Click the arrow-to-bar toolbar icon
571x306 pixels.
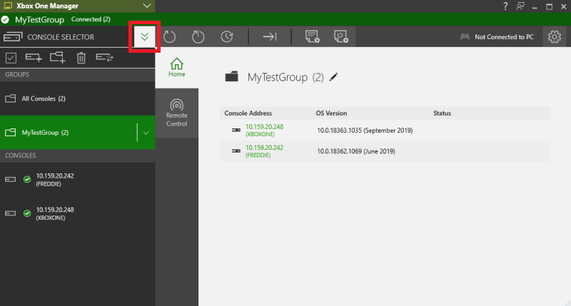[x=270, y=37]
